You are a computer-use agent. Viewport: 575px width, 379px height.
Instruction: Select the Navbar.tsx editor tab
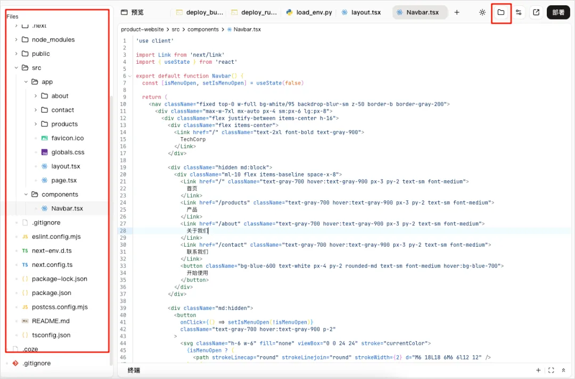click(x=419, y=12)
